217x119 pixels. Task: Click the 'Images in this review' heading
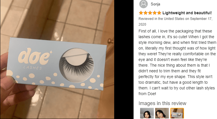pos(163,103)
